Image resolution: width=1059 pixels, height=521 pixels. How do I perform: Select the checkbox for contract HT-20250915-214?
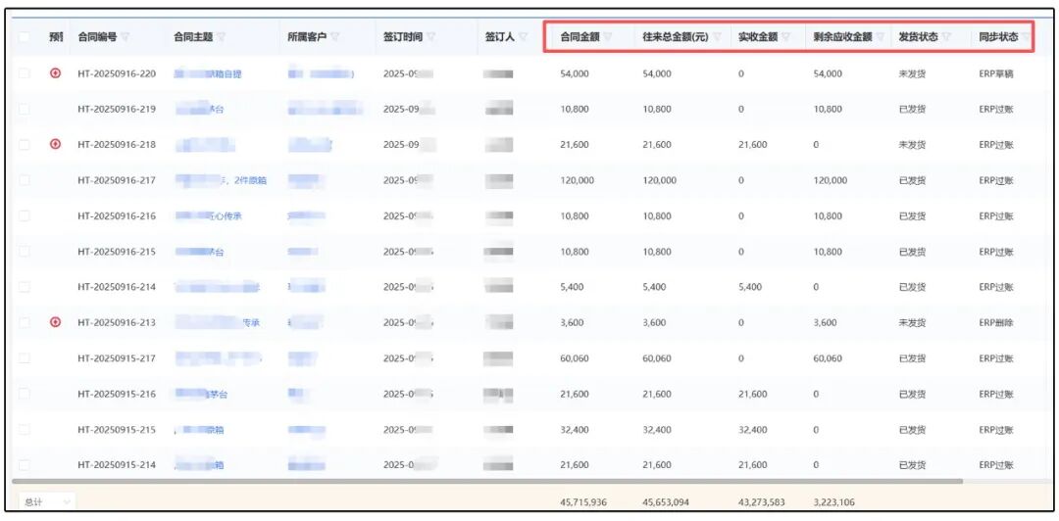click(25, 465)
